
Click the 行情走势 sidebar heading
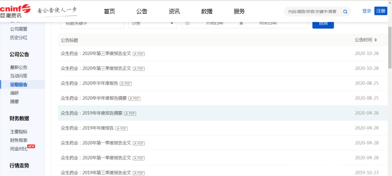click(x=19, y=165)
